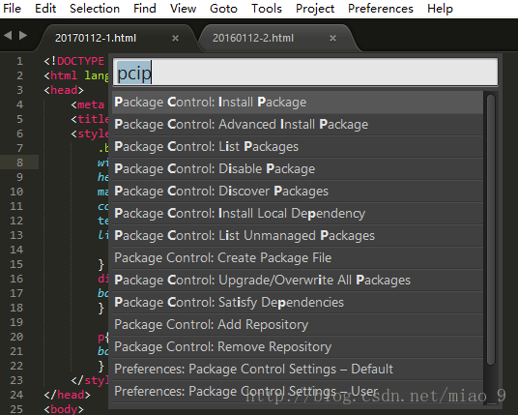Select Package Control: Add Repository
The width and height of the screenshot is (518, 415).
[x=298, y=324]
